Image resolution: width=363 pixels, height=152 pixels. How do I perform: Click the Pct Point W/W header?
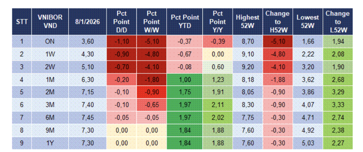point(151,21)
